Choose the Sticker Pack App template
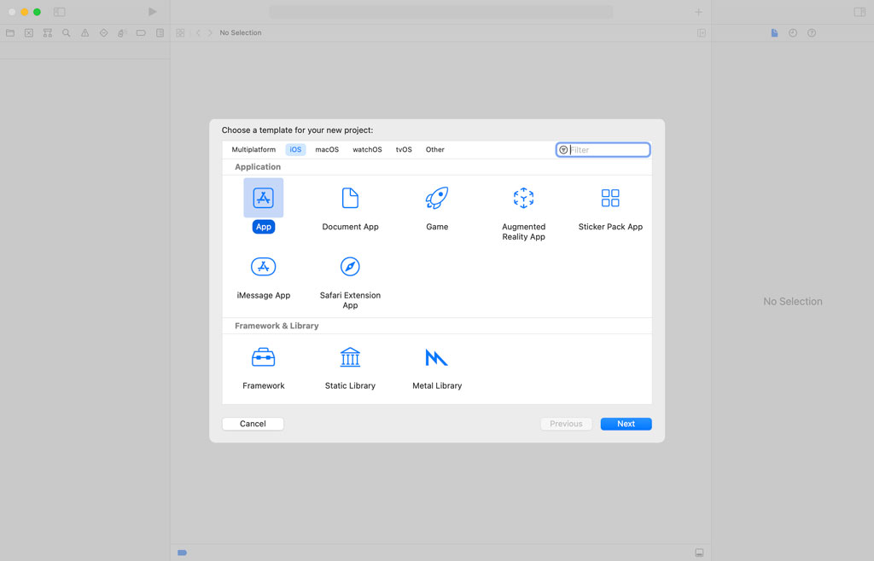The width and height of the screenshot is (874, 561). click(610, 198)
